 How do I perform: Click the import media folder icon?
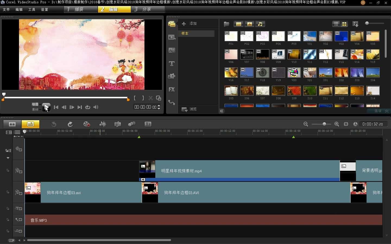[226, 24]
